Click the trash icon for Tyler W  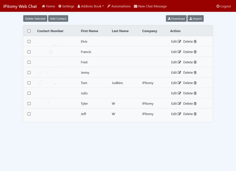pos(195,104)
